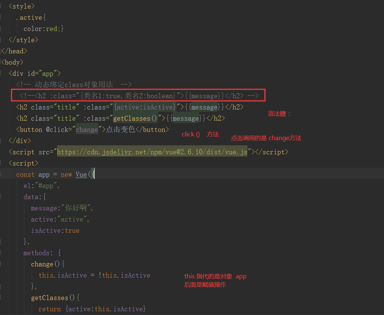Click the opening <style> tag

point(22,6)
